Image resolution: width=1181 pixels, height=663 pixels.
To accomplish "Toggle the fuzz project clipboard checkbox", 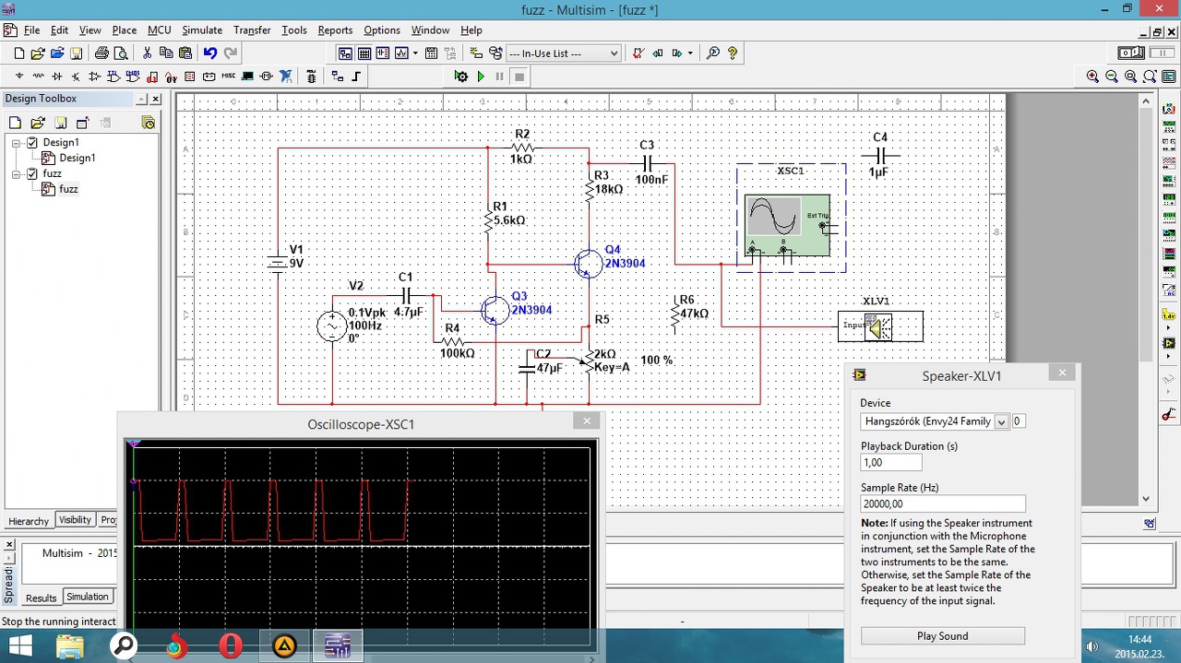I will 33,173.
